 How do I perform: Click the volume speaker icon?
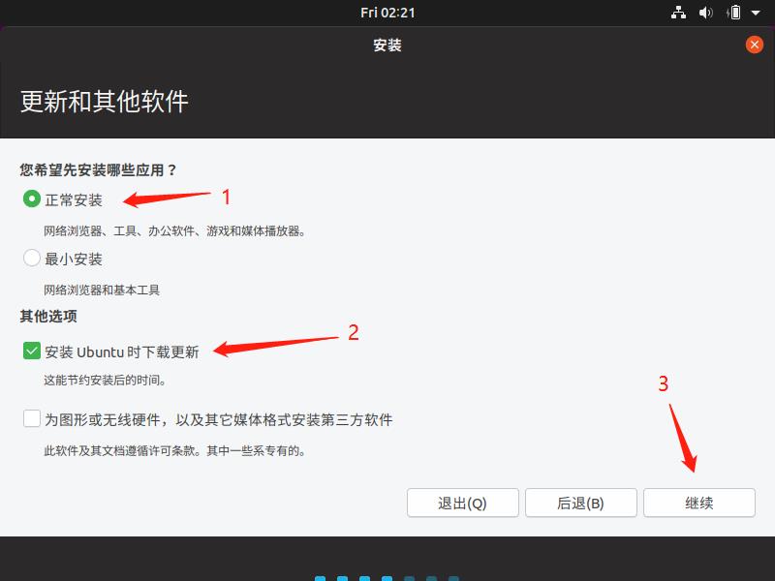pos(705,13)
